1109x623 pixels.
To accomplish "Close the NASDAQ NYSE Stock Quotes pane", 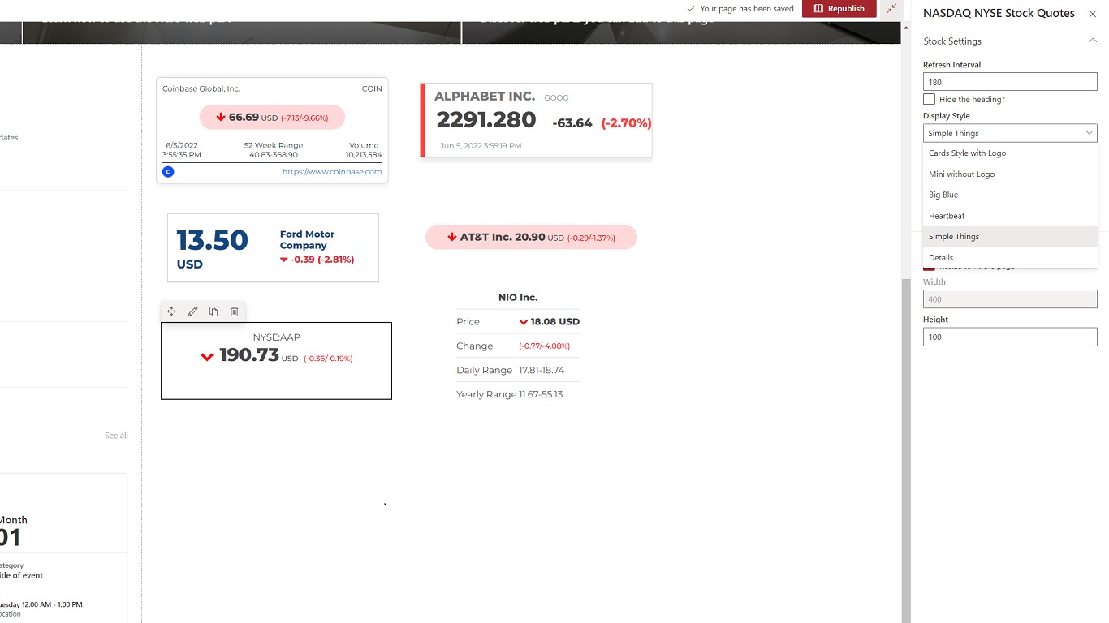I will pos(1092,14).
